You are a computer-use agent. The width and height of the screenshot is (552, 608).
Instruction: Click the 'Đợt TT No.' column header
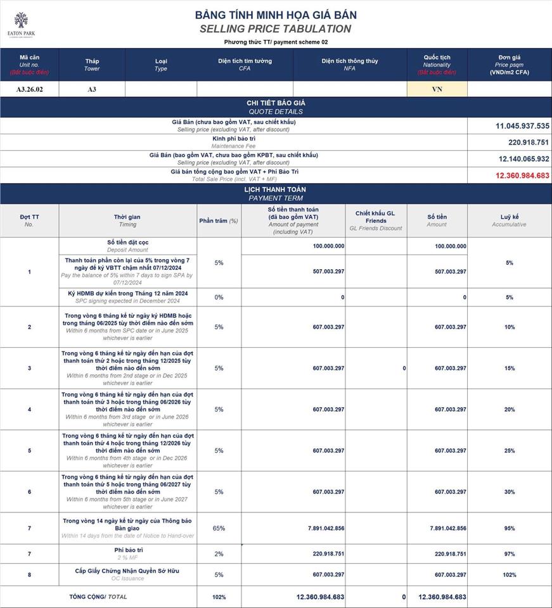click(30, 220)
